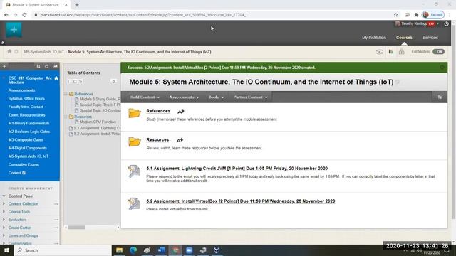Open Microsoft Edge from the taskbar

pos(133,250)
